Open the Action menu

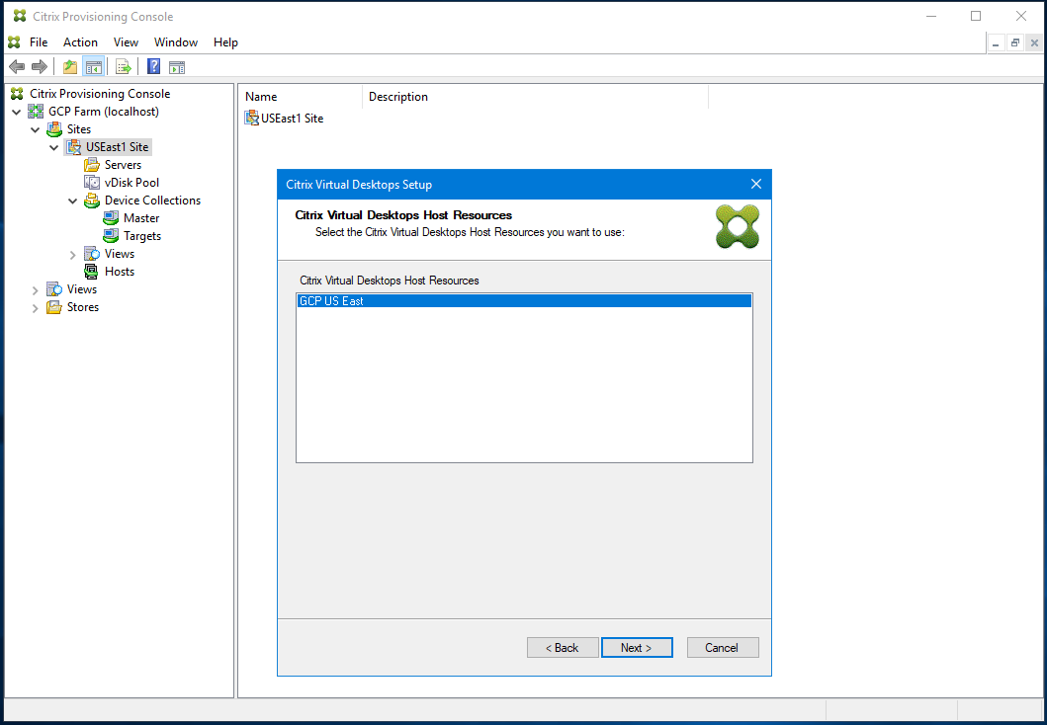(x=80, y=41)
